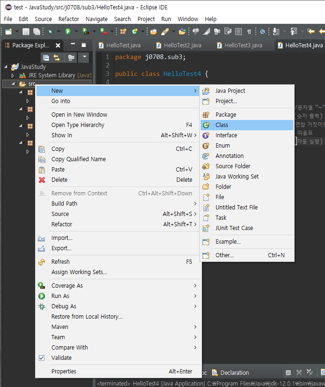
Task: Toggle Show Whitespace Characters pilcrow icon
Action: click(x=249, y=31)
